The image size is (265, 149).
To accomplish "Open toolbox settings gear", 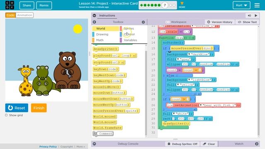I will click(x=143, y=22).
